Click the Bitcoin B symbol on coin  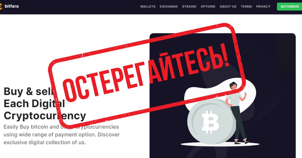click(x=211, y=122)
